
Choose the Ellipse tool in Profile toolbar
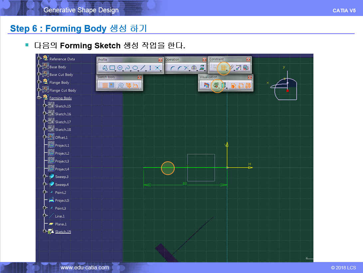pyautogui.click(x=135, y=68)
